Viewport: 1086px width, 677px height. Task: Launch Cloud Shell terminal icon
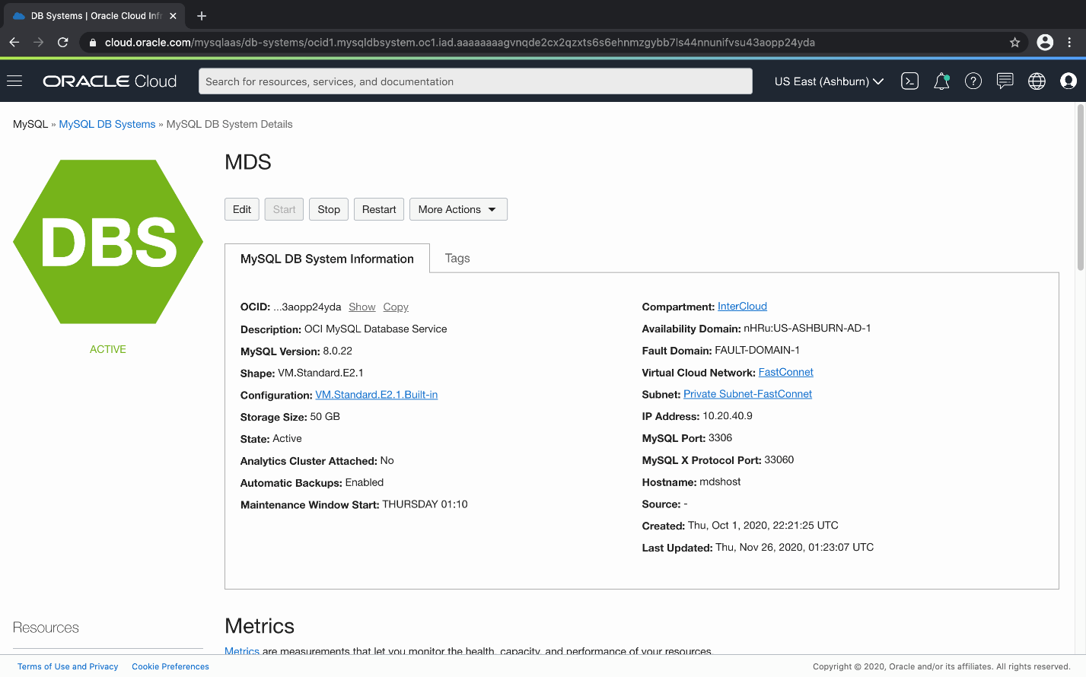tap(909, 81)
